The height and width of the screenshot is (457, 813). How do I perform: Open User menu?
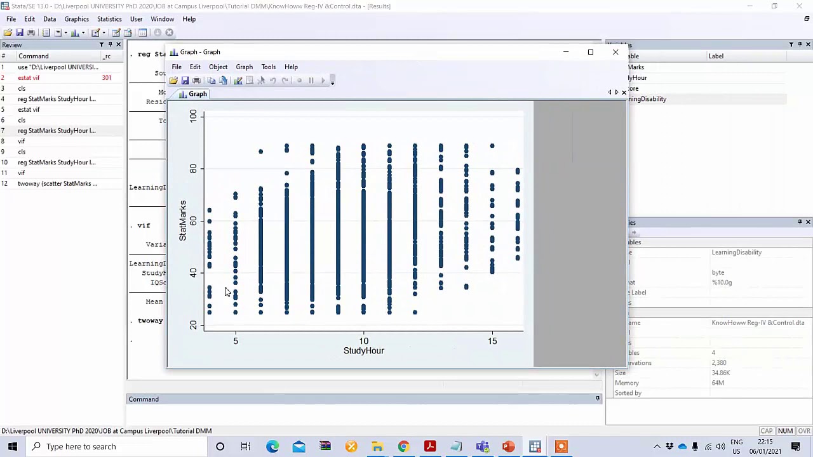tap(136, 19)
